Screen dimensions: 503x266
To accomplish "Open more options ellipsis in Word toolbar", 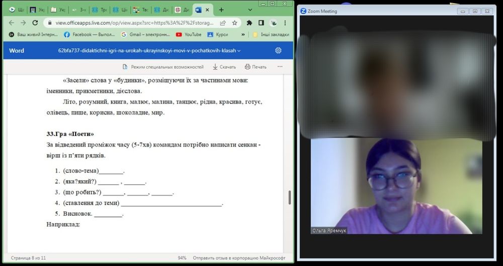I will [280, 67].
